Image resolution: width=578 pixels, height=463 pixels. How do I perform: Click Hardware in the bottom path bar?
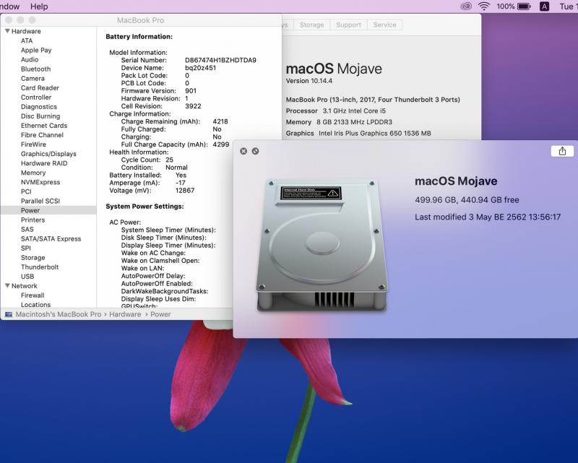click(125, 314)
